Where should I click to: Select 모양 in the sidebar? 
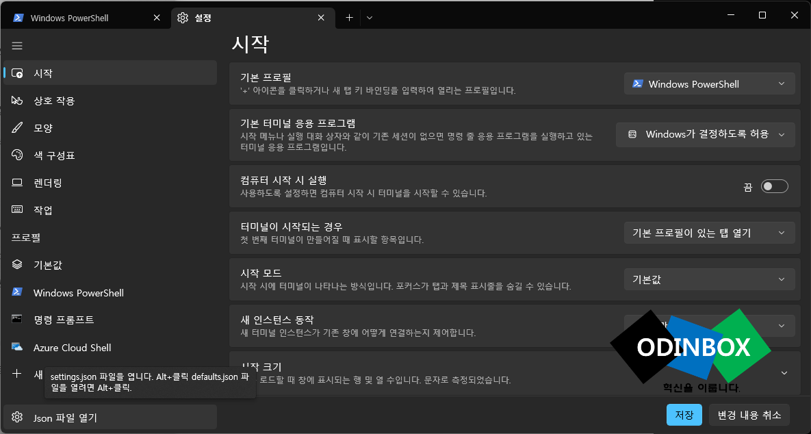click(x=110, y=128)
